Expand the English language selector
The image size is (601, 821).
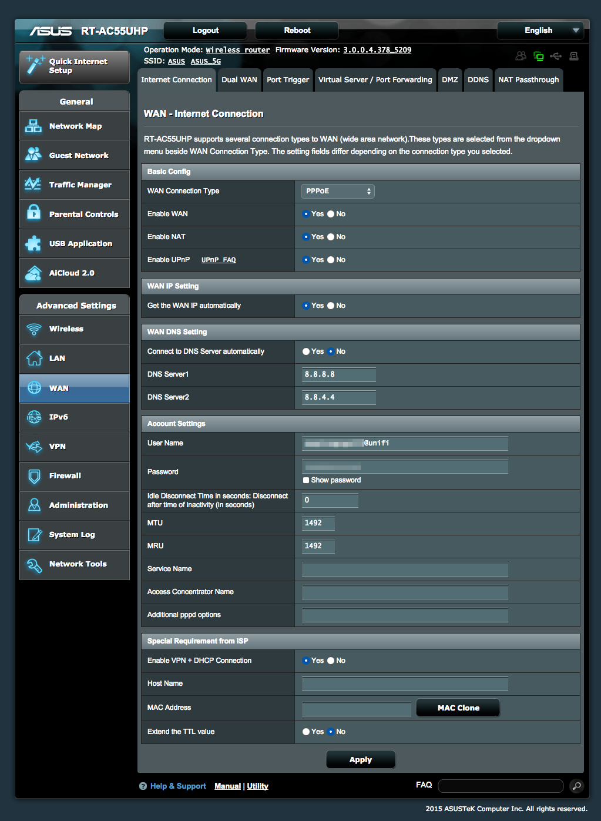click(540, 31)
